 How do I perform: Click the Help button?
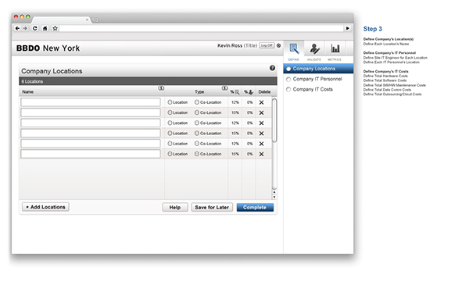[175, 208]
